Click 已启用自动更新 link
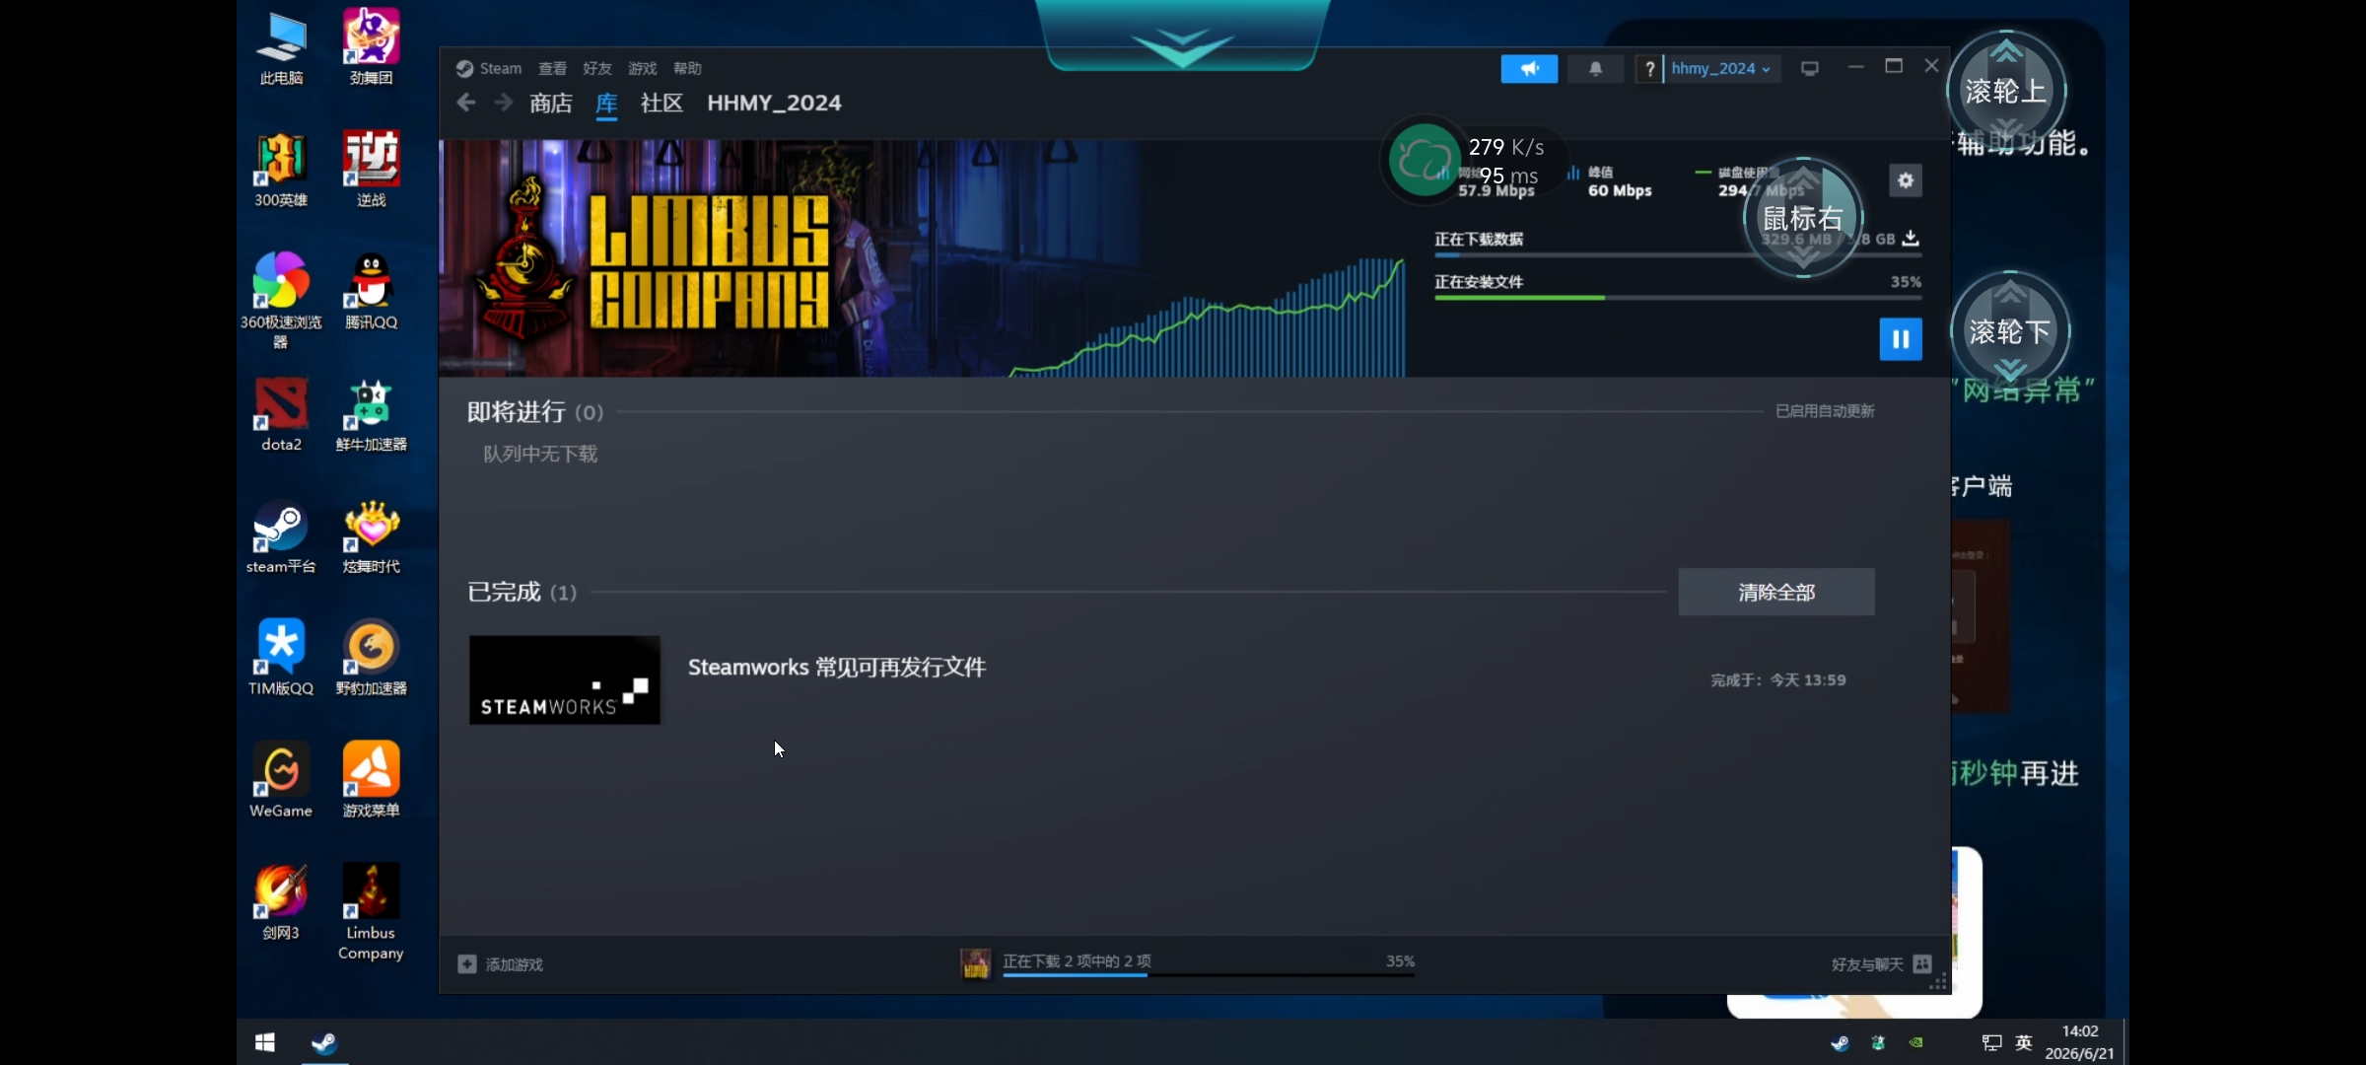The image size is (2366, 1065). 1825,411
